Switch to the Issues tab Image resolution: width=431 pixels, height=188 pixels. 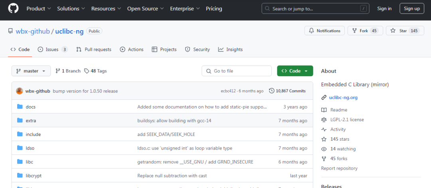point(53,50)
